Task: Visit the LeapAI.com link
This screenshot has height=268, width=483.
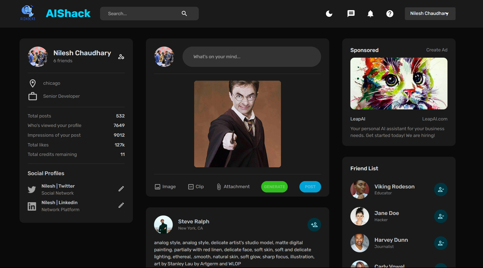Action: pos(435,119)
